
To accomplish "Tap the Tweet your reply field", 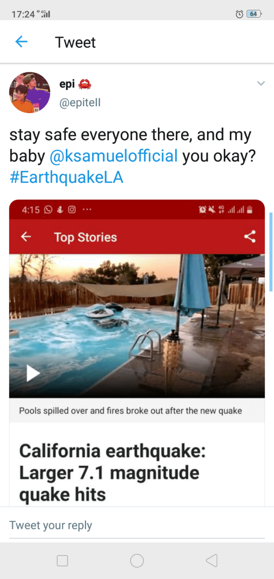I will point(137,525).
